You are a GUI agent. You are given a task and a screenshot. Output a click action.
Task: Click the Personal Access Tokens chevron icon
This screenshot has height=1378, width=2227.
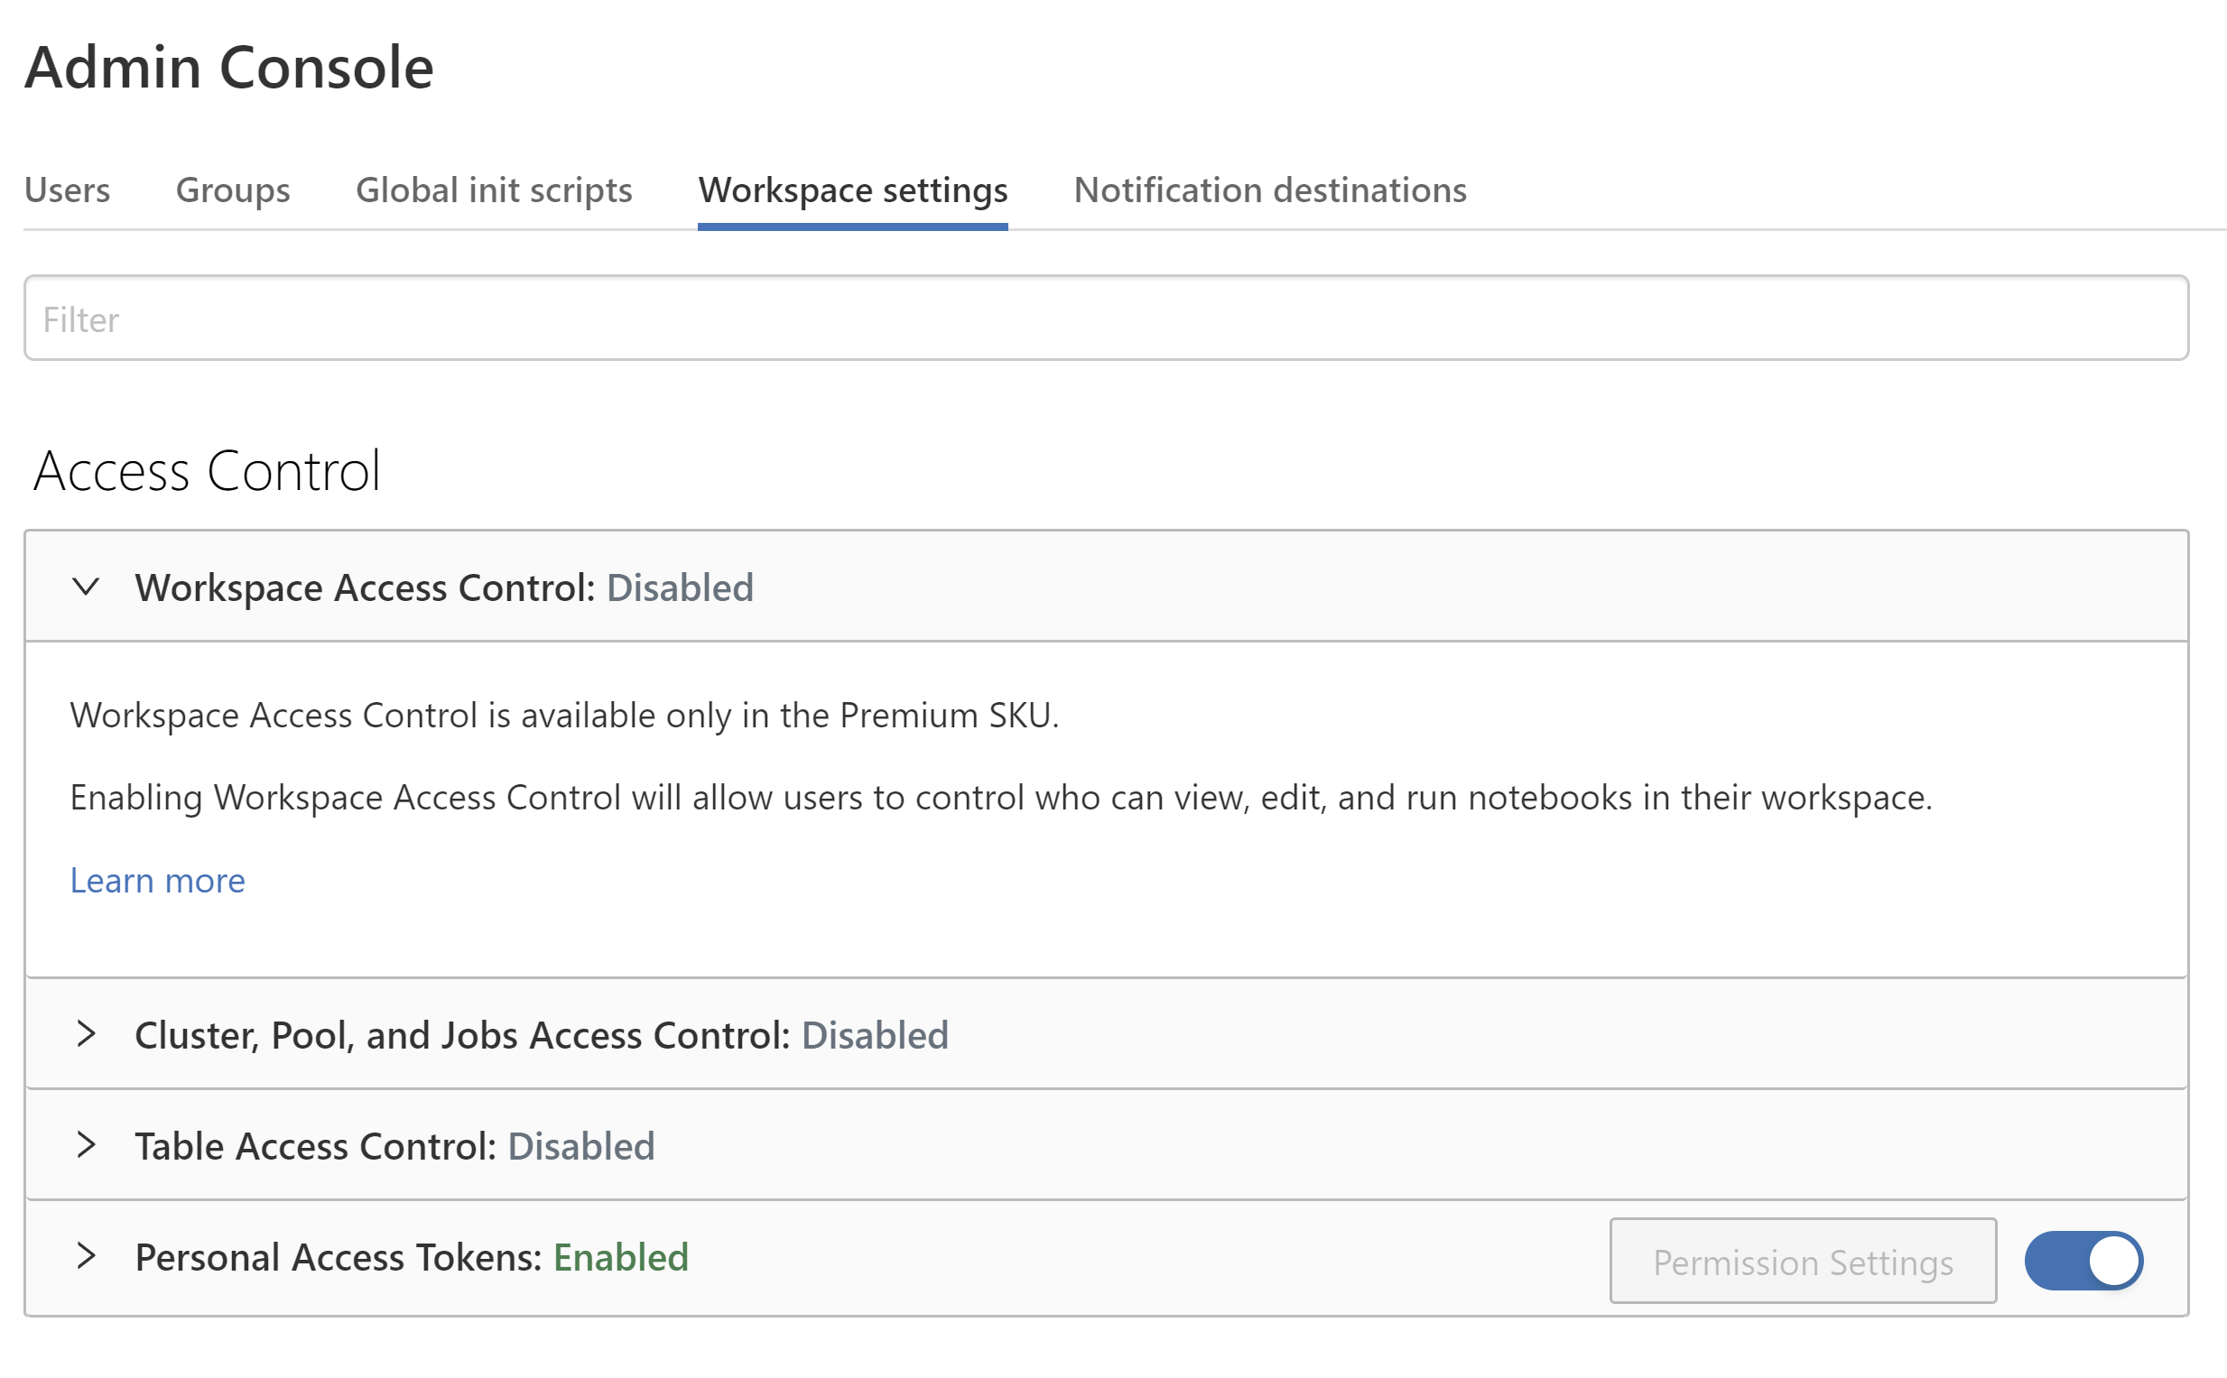88,1257
